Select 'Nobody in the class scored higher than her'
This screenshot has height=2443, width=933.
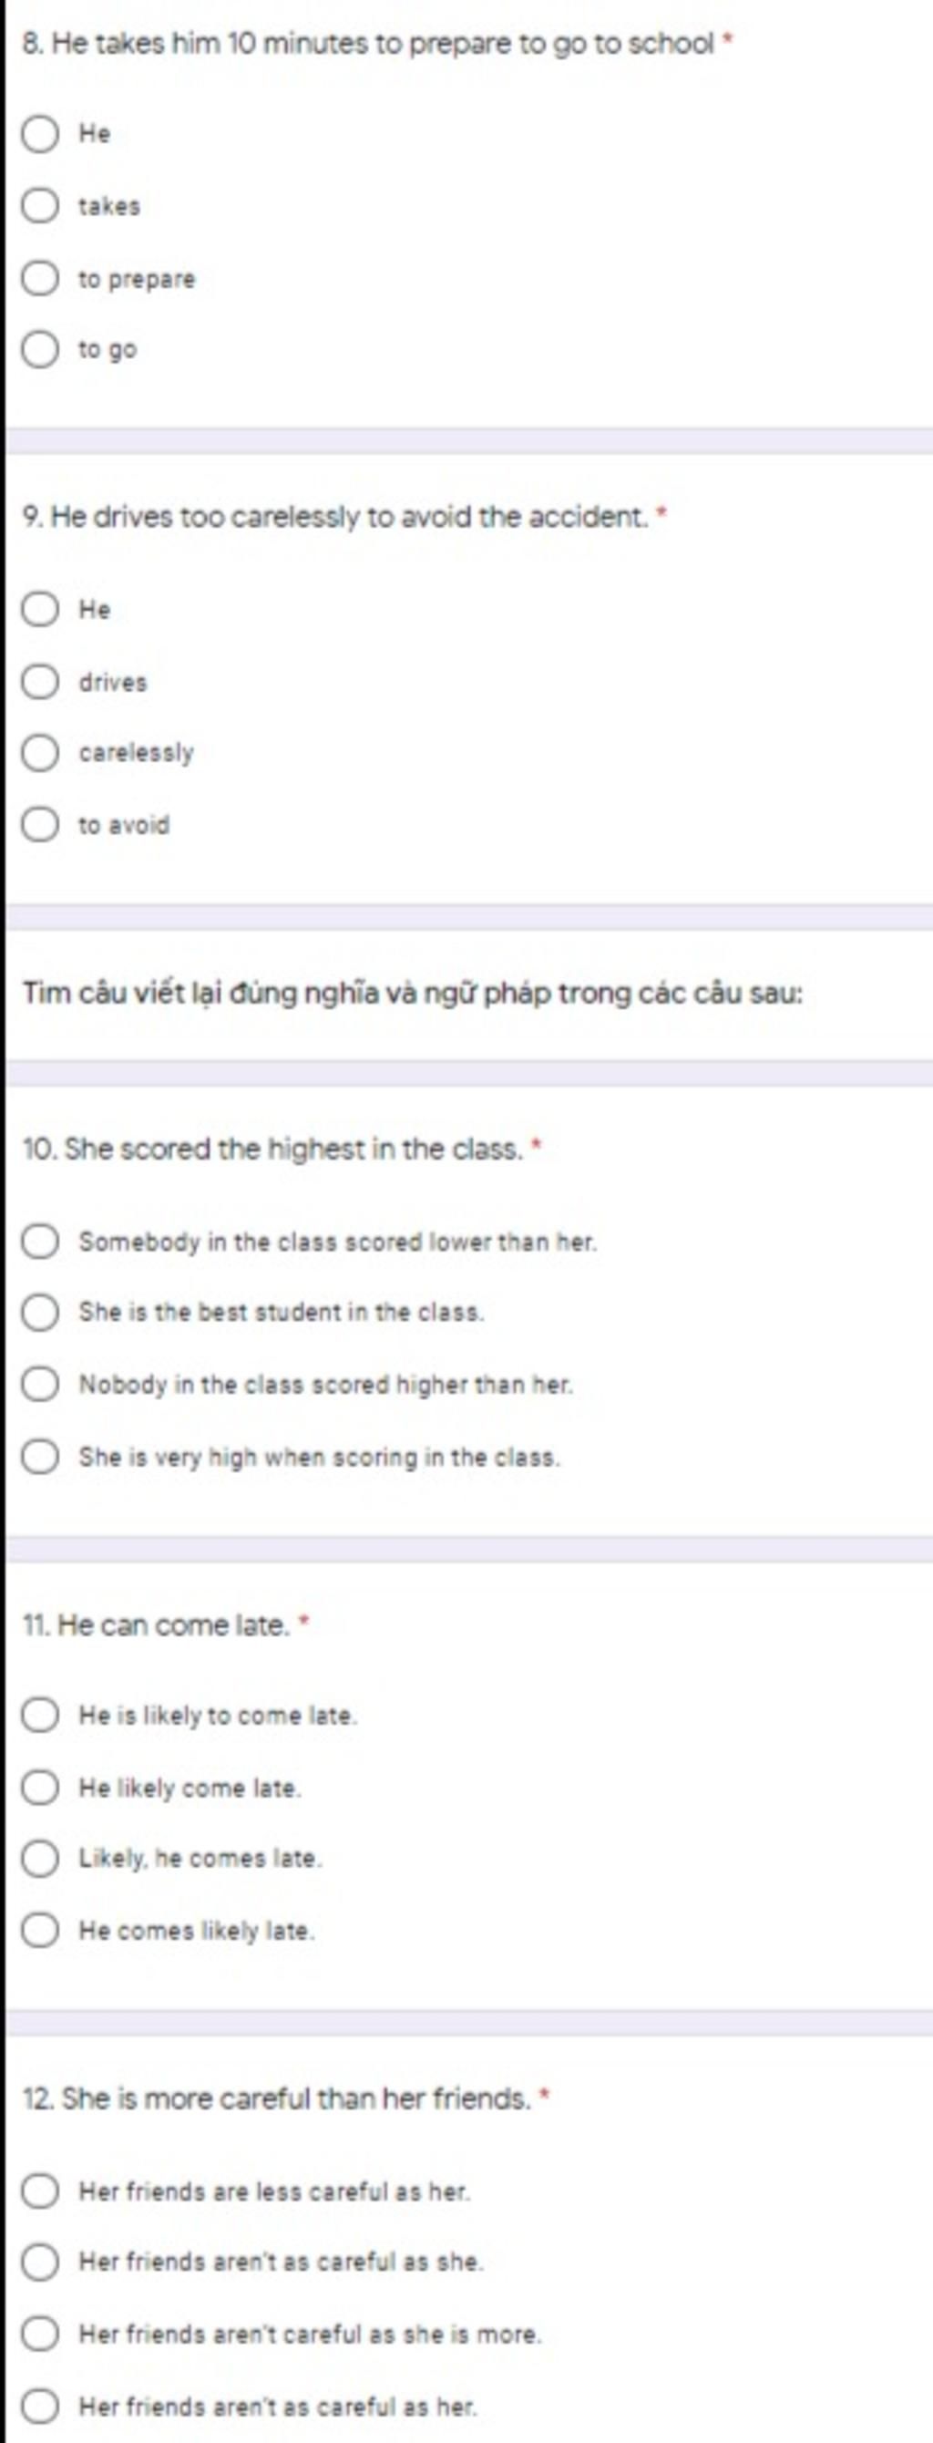(x=40, y=1385)
